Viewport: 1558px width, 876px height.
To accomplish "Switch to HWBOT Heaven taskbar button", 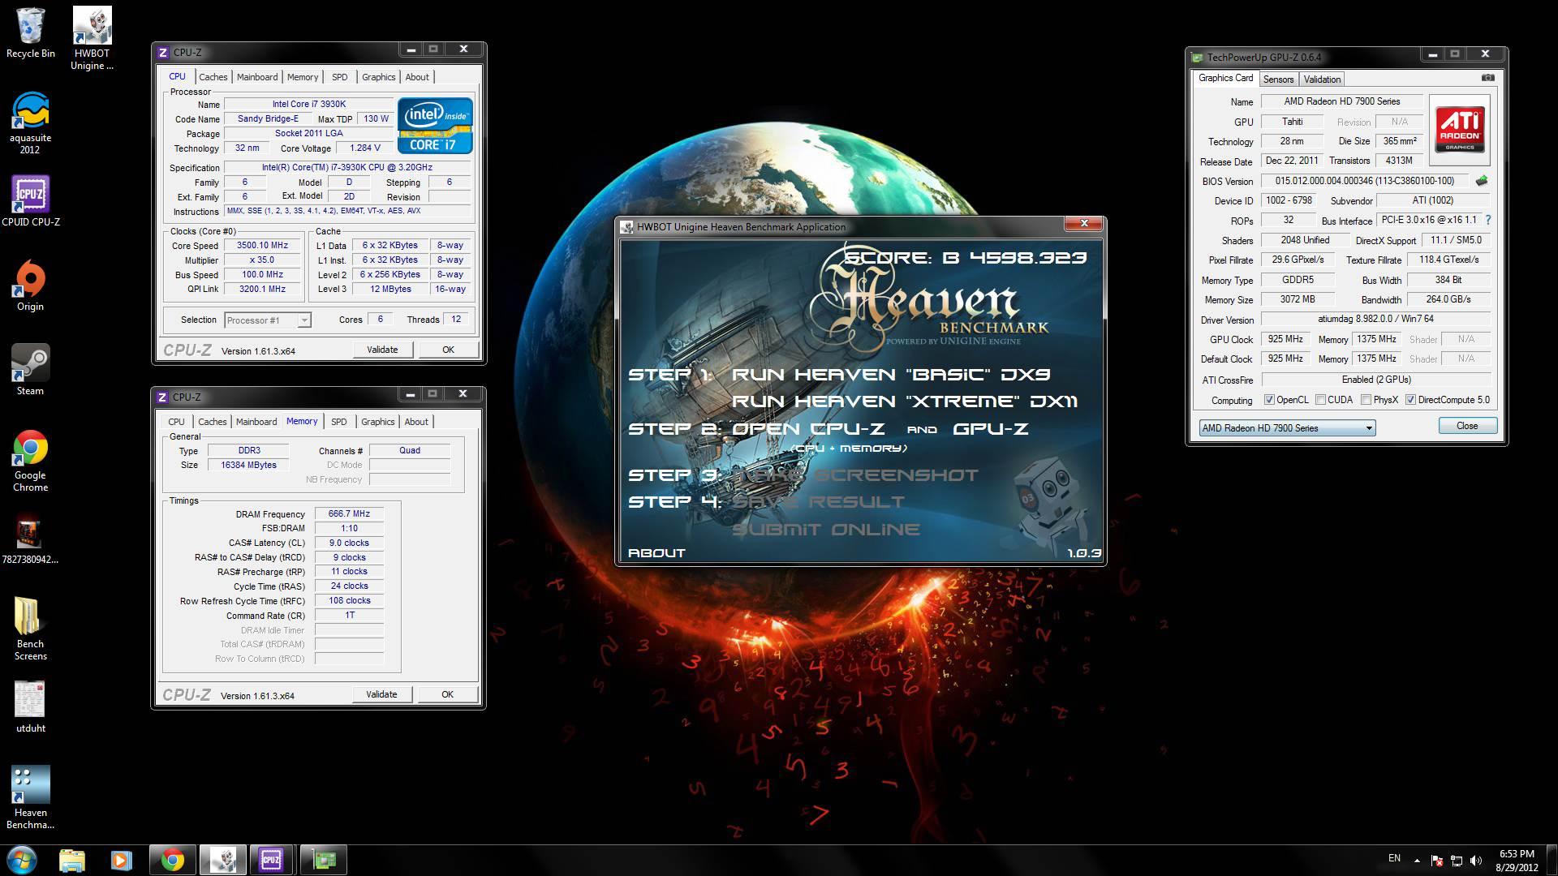I will tap(222, 860).
